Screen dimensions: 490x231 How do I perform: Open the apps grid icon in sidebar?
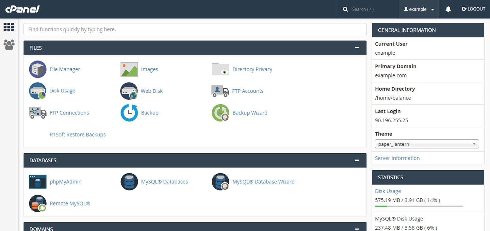[x=9, y=26]
